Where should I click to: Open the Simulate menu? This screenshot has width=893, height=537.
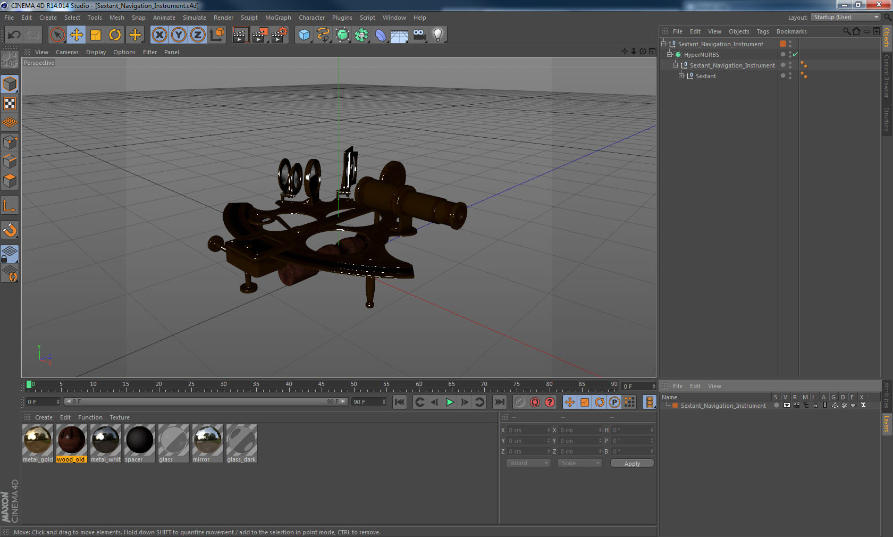pyautogui.click(x=195, y=18)
